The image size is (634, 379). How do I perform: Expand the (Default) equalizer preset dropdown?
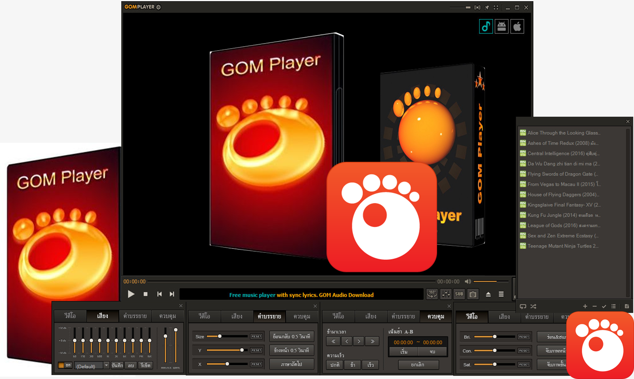[106, 366]
